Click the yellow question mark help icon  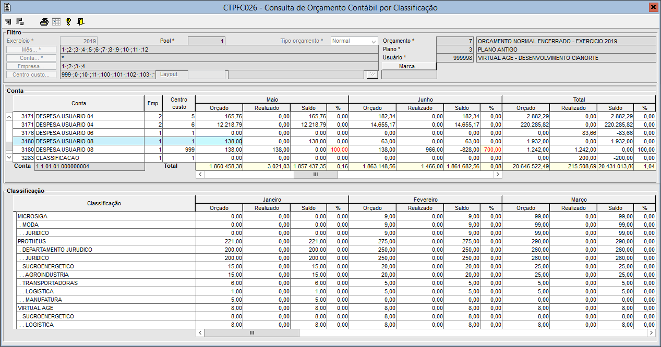[68, 22]
